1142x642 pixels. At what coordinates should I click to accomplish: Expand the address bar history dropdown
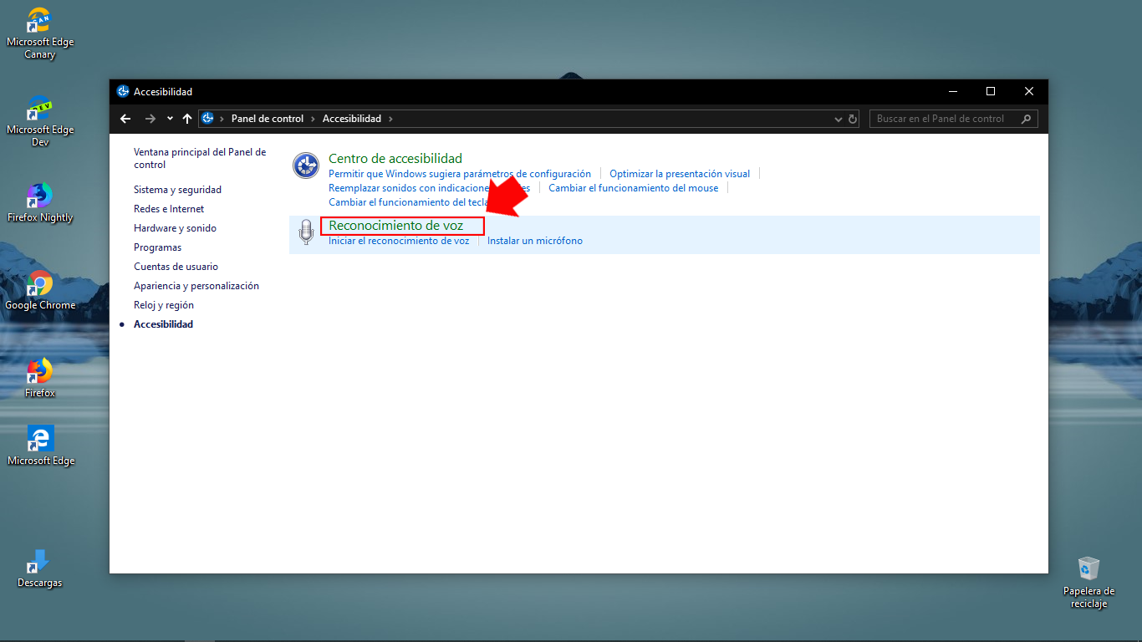coord(839,120)
